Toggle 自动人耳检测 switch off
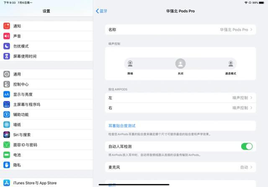This screenshot has height=187, width=268. [x=247, y=146]
